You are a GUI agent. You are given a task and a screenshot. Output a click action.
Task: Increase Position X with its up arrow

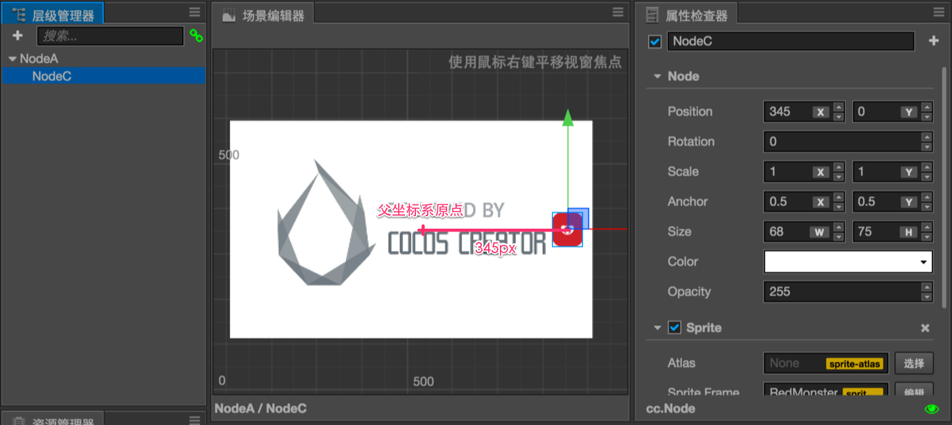[x=838, y=107]
